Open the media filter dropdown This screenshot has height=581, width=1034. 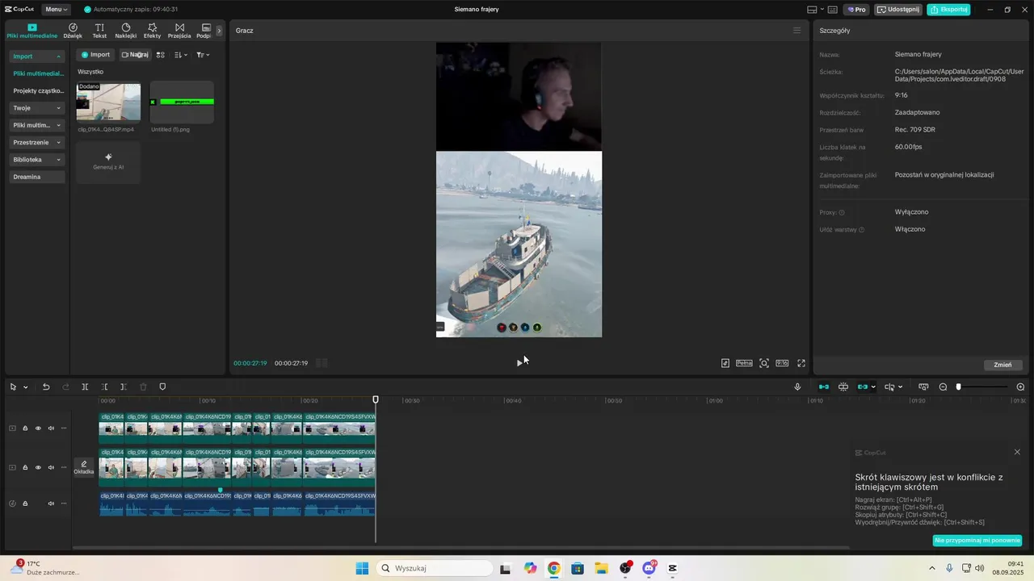[203, 55]
